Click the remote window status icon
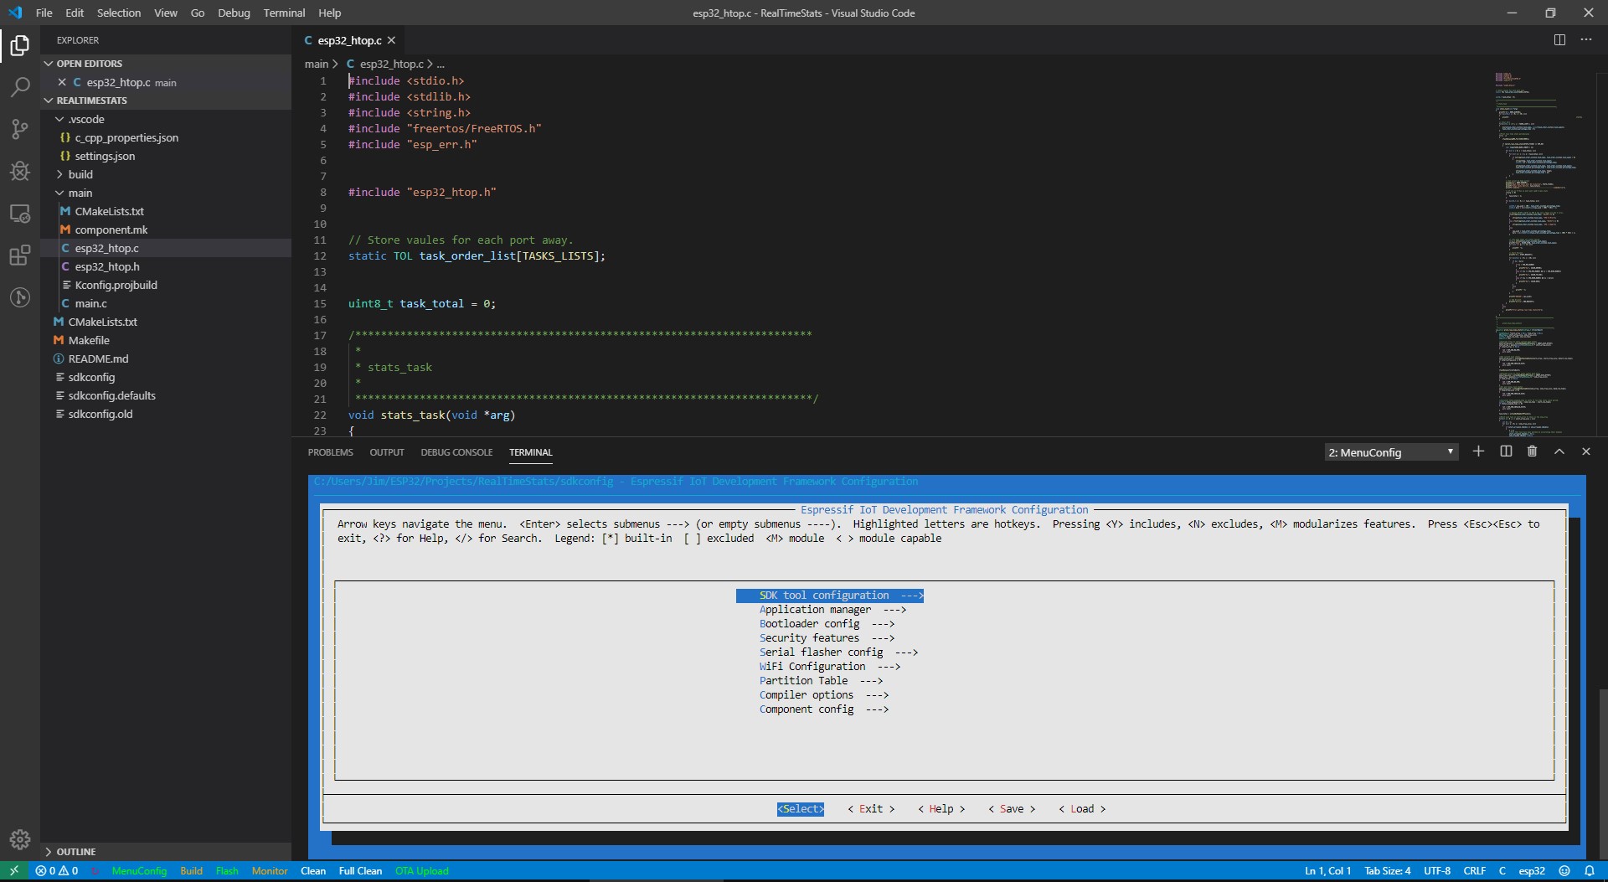Screen dimensions: 1608x882 click(x=14, y=871)
